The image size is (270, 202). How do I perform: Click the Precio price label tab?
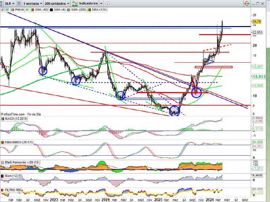[x=19, y=9]
